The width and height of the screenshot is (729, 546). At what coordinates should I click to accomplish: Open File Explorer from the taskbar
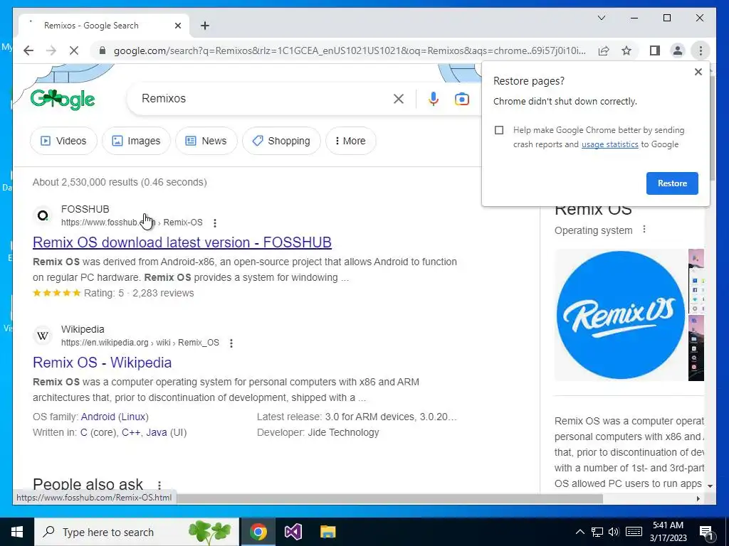point(327,532)
